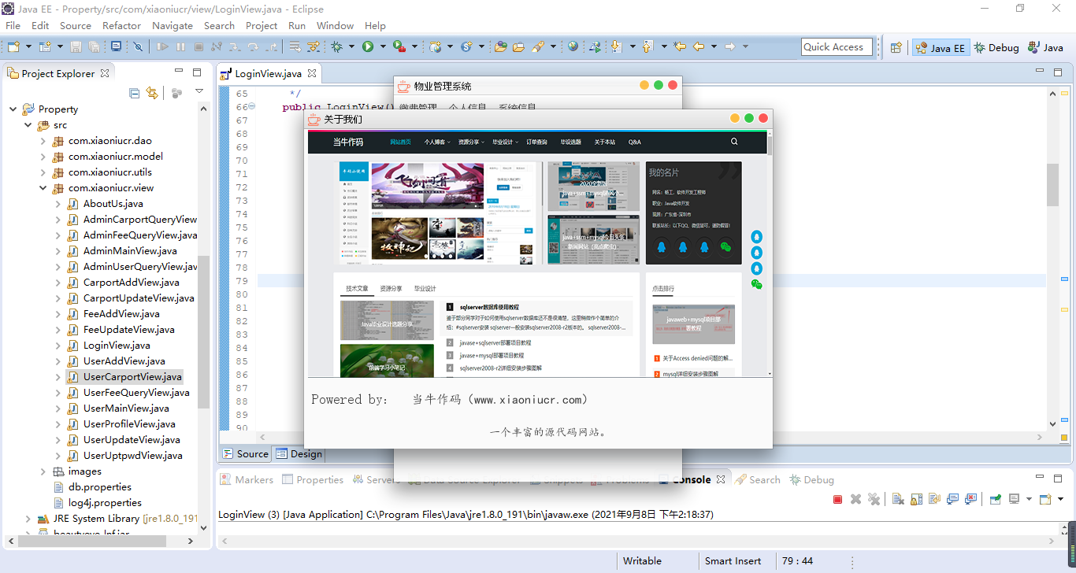Select LoginView.java in Project Explorer
This screenshot has width=1076, height=573.
[117, 346]
